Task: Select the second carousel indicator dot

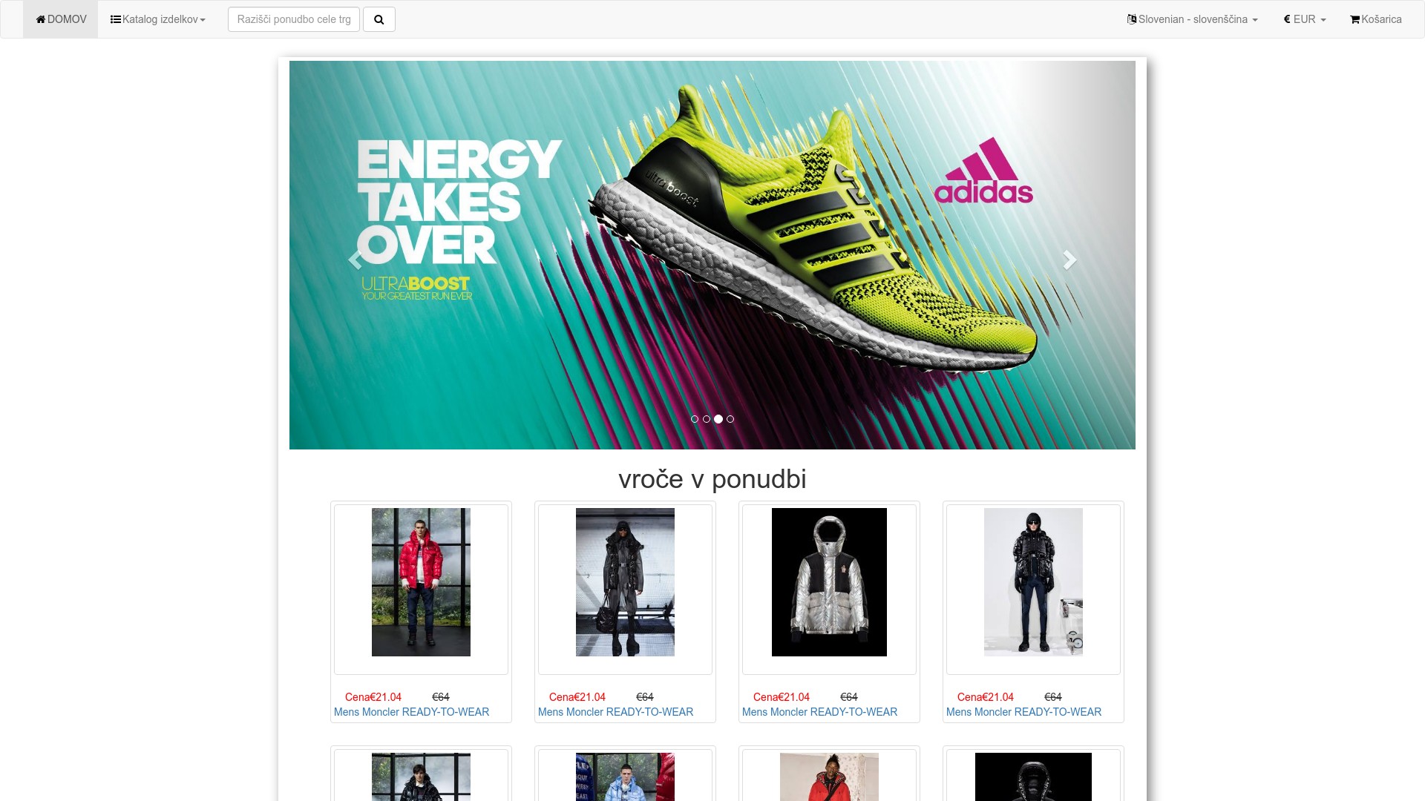Action: [707, 419]
